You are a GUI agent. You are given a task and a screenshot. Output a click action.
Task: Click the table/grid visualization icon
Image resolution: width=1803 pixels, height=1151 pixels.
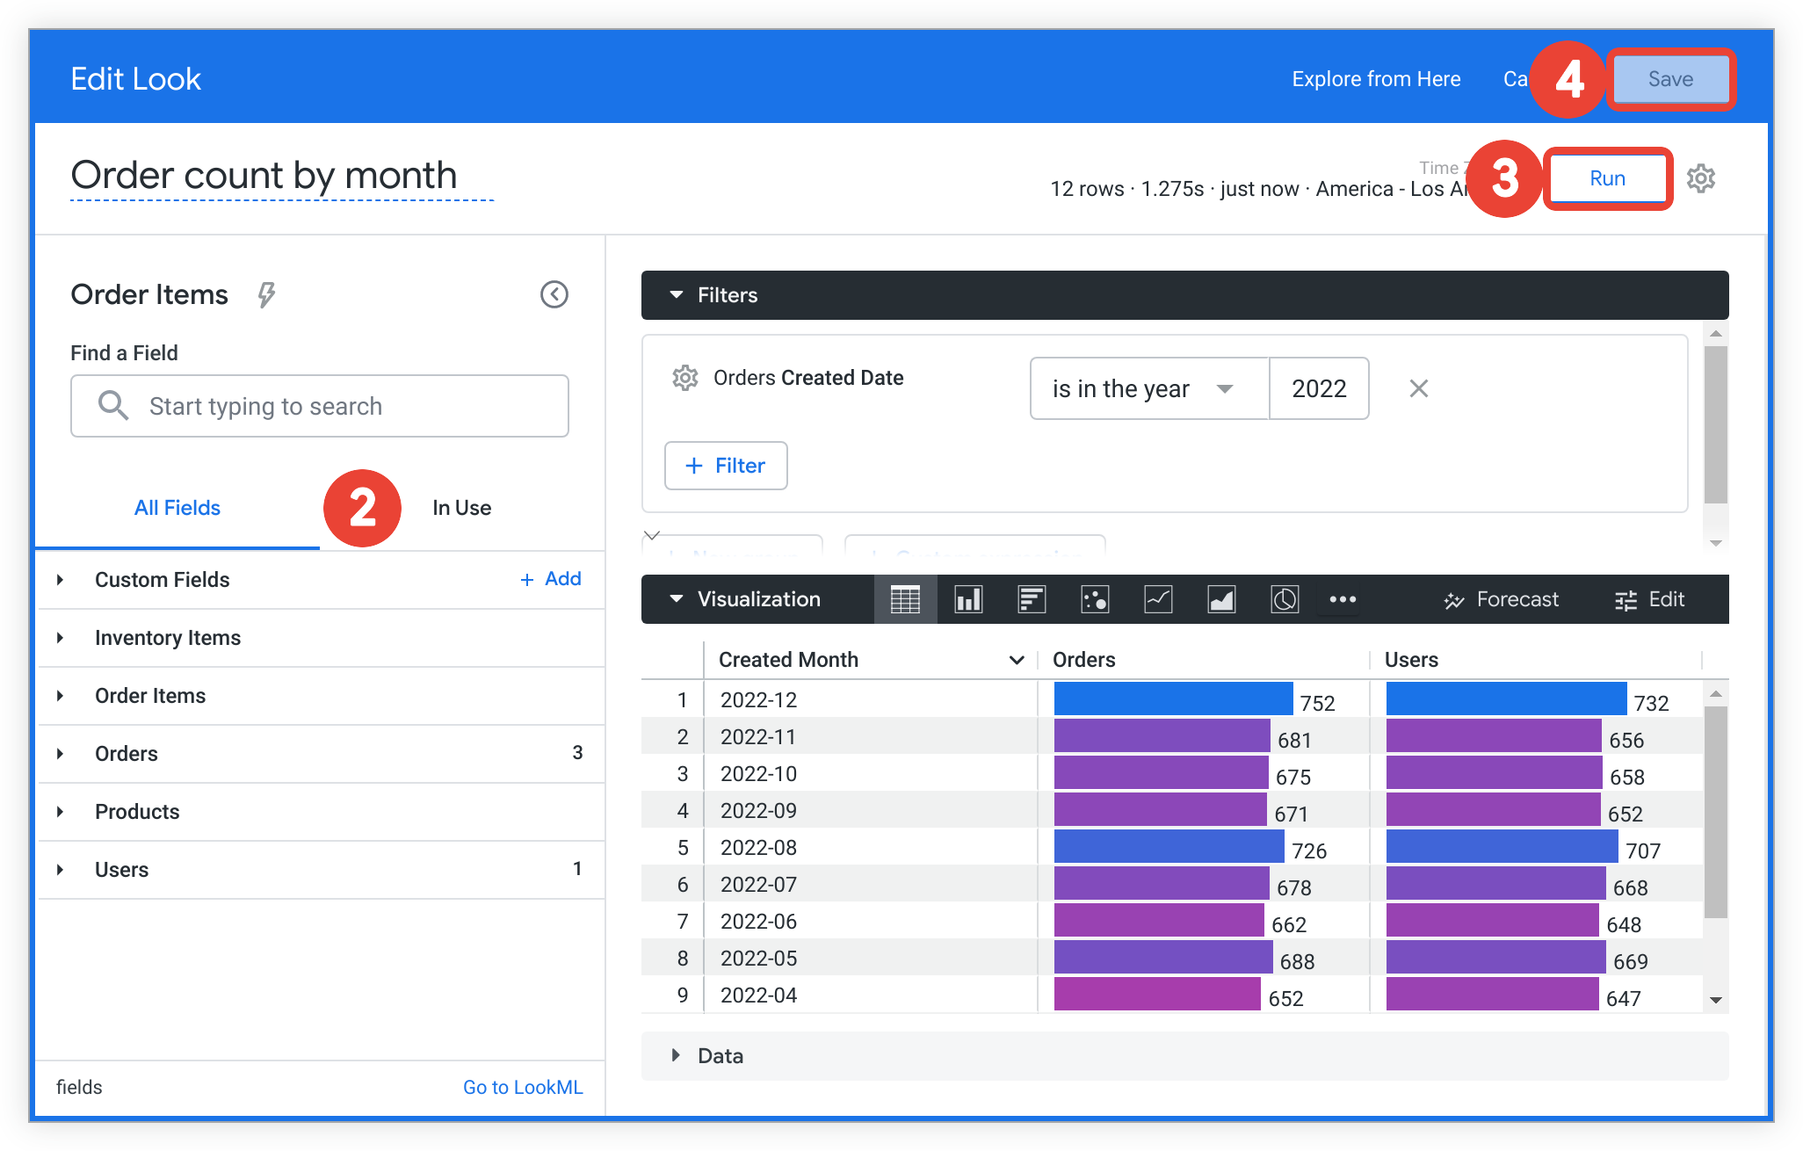click(902, 600)
